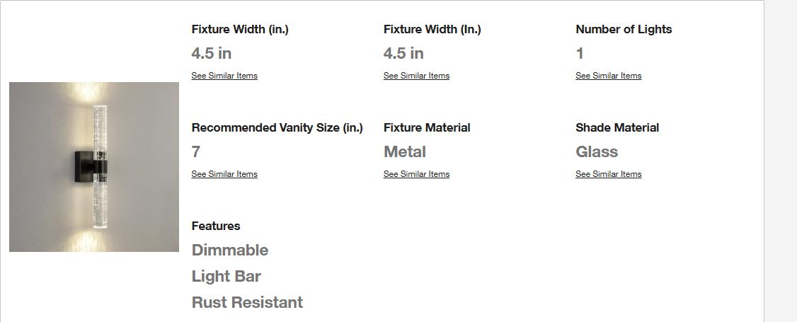797x322 pixels.
Task: Click the wall sconce product image
Action: (x=94, y=166)
